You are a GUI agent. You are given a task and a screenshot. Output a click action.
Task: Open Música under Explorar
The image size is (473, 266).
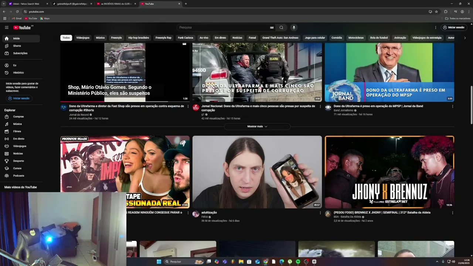tap(22, 124)
